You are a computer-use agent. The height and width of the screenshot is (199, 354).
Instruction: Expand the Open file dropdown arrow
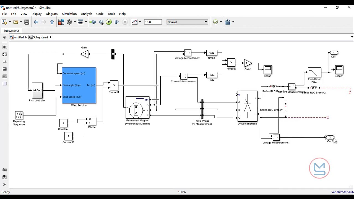coord(21,22)
